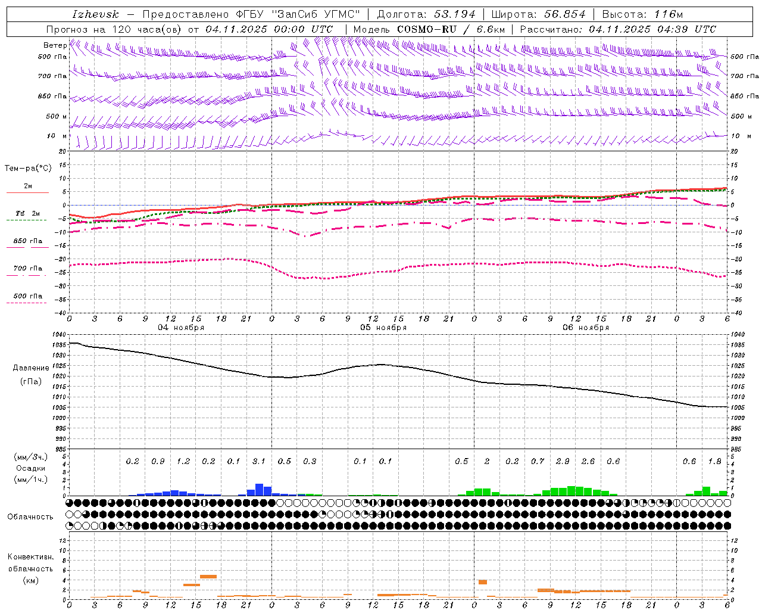The width and height of the screenshot is (762, 610).
Task: Click the (мм/3ч.) precipitation unit label
Action: coord(30,457)
